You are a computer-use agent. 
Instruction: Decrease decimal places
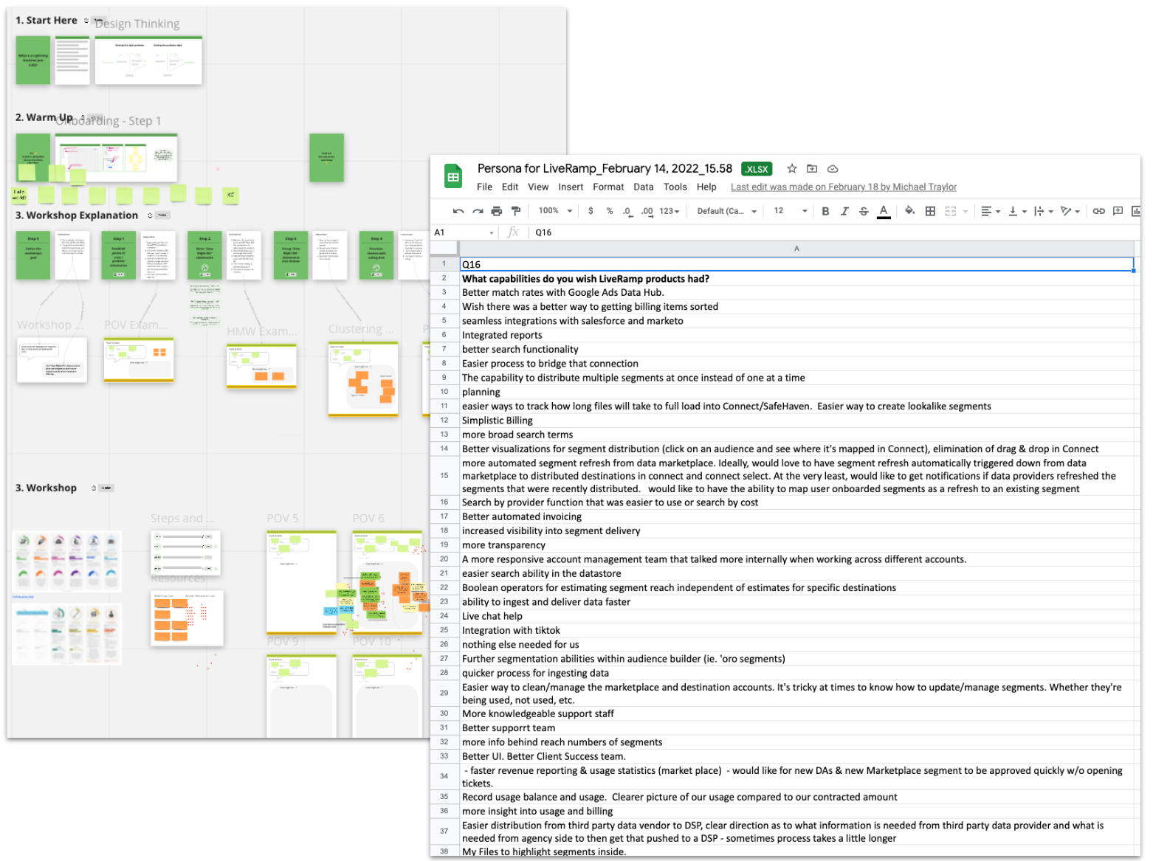(x=627, y=211)
